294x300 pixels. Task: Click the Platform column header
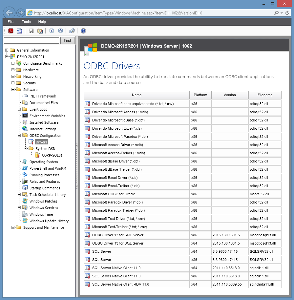coord(200,95)
